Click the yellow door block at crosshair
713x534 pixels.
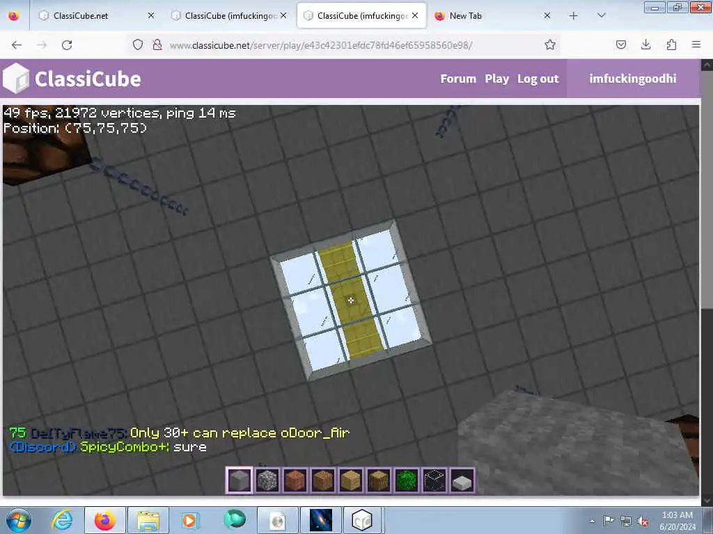click(x=351, y=300)
